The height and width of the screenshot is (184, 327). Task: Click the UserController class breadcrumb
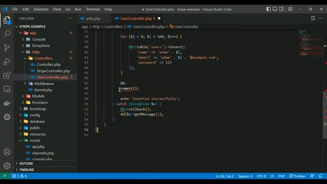[184, 27]
